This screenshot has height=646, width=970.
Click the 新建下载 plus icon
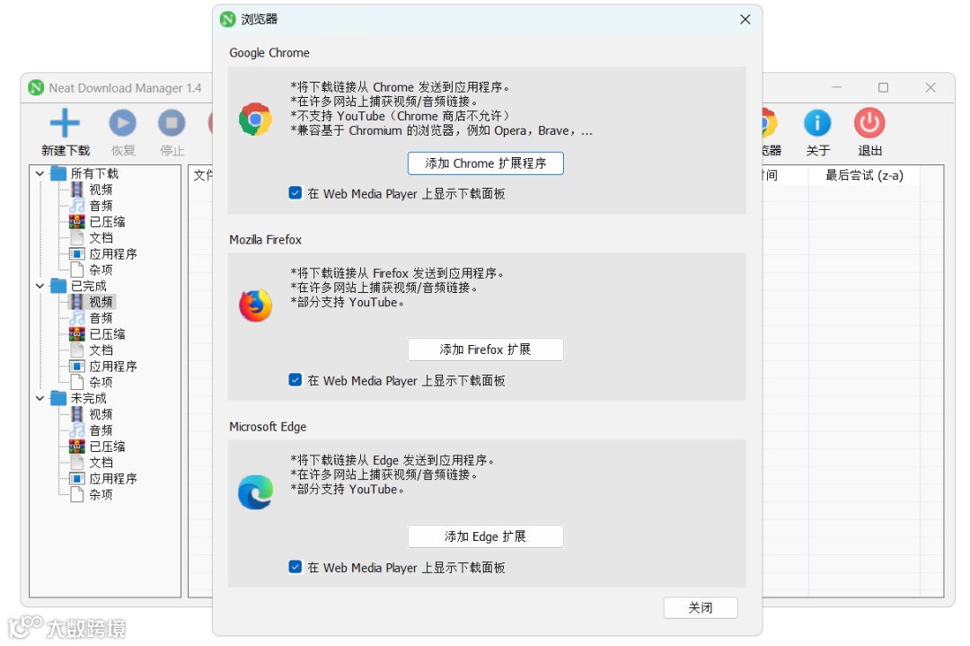click(x=65, y=122)
